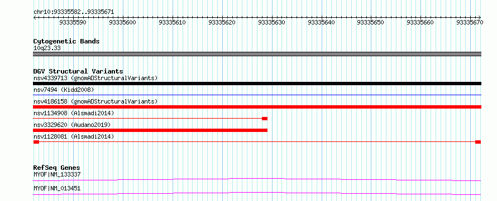The width and height of the screenshot is (497, 201).
Task: Click ruler position label 93335640
Action: pos(321,22)
